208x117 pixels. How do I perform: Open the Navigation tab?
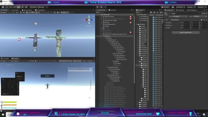click(x=192, y=10)
